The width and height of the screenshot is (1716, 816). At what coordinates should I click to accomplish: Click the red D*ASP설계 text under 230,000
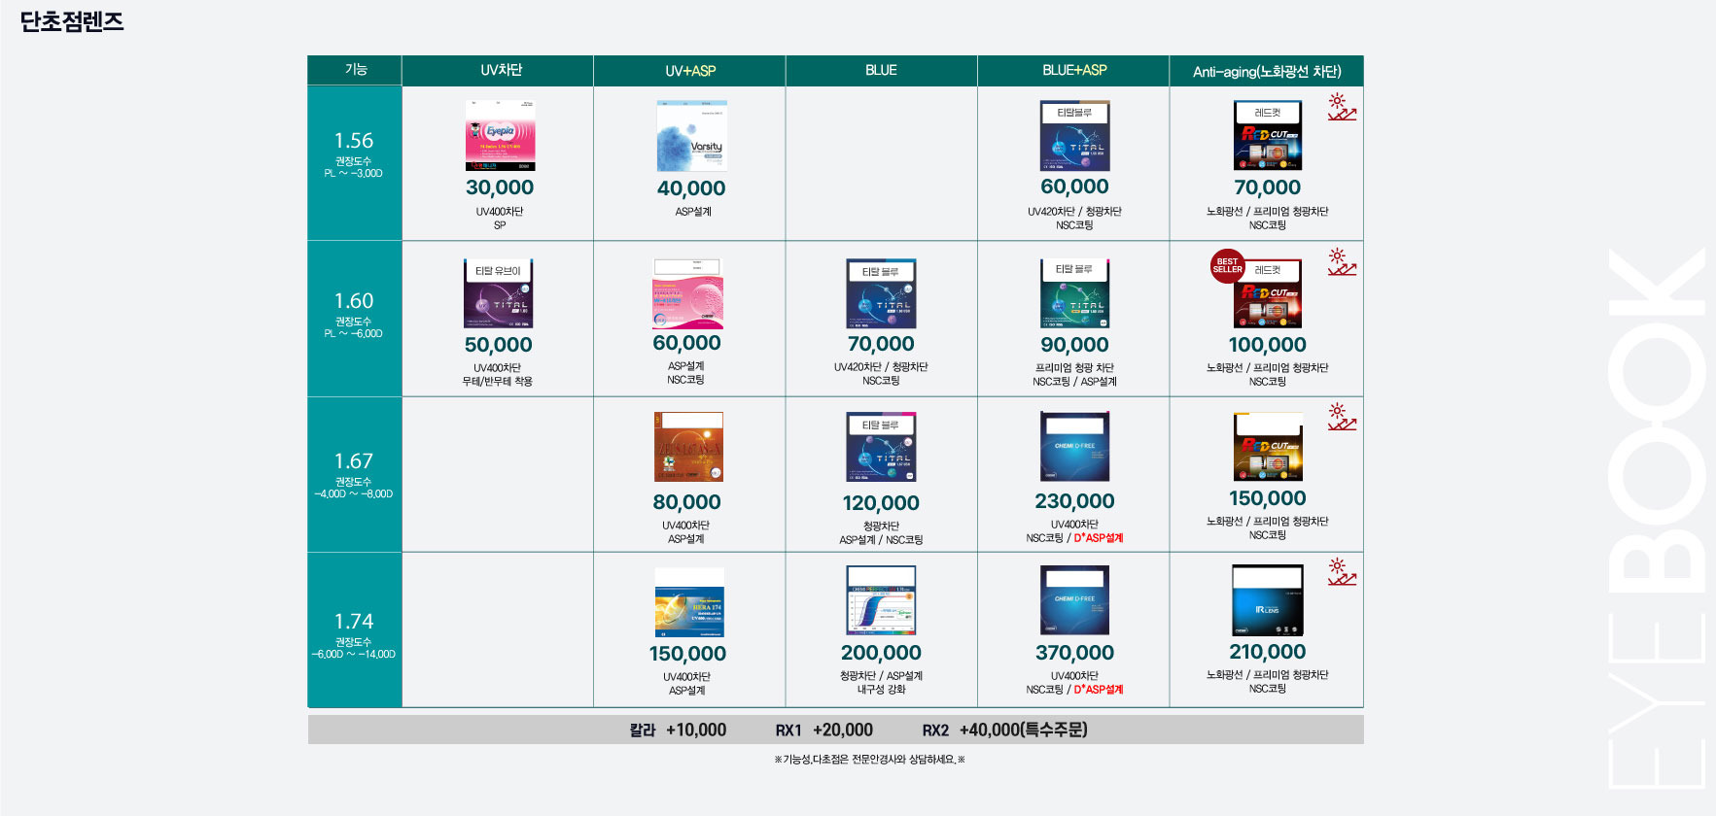click(x=1099, y=538)
